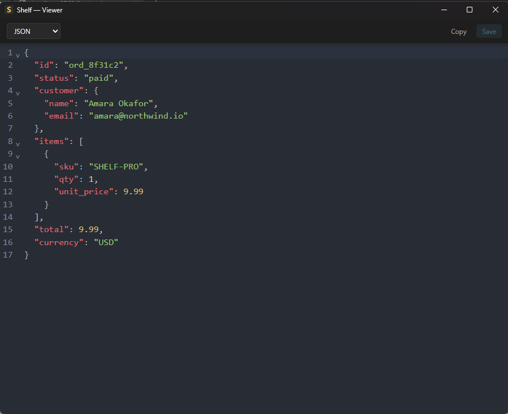Click the "name" key on line 5
This screenshot has height=414, width=508.
point(59,103)
